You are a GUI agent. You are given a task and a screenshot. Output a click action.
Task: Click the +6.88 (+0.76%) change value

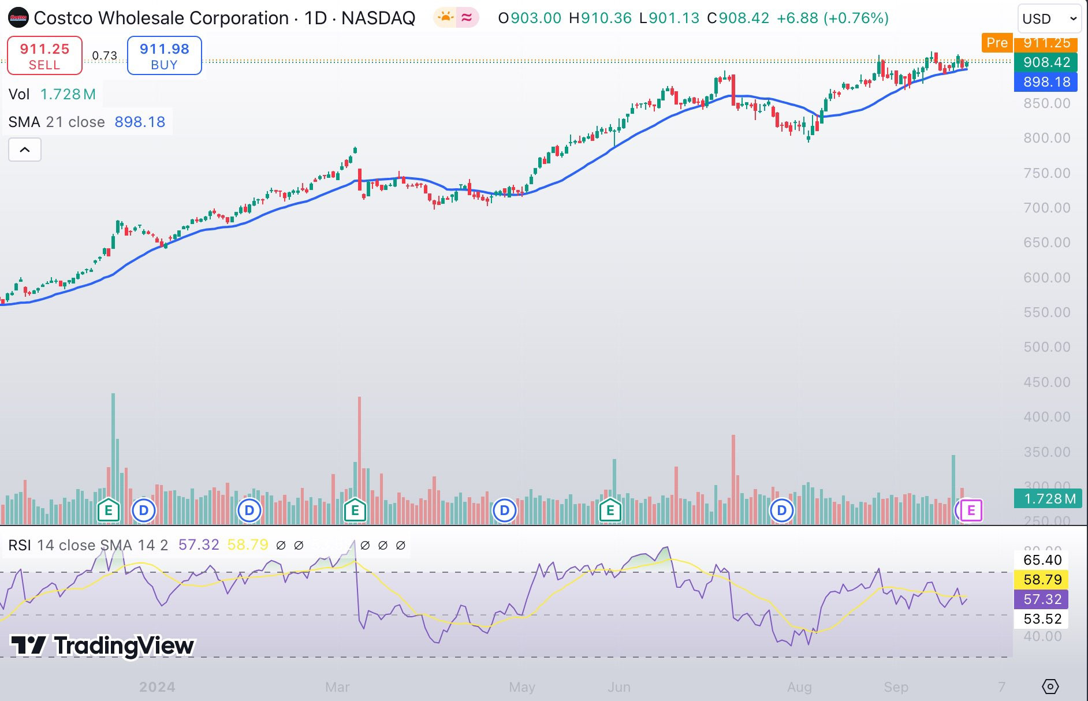click(833, 18)
